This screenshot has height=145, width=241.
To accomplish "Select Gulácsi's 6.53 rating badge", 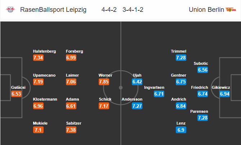I will click(16, 94).
